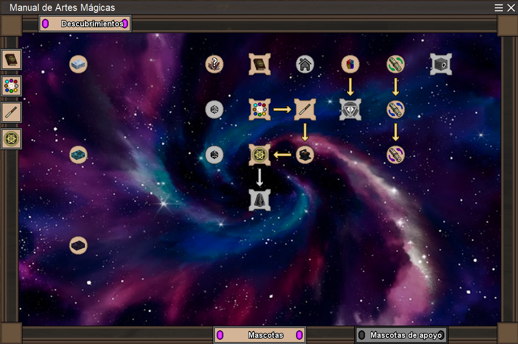
Task: Click the light stone block node
Action: click(78, 64)
